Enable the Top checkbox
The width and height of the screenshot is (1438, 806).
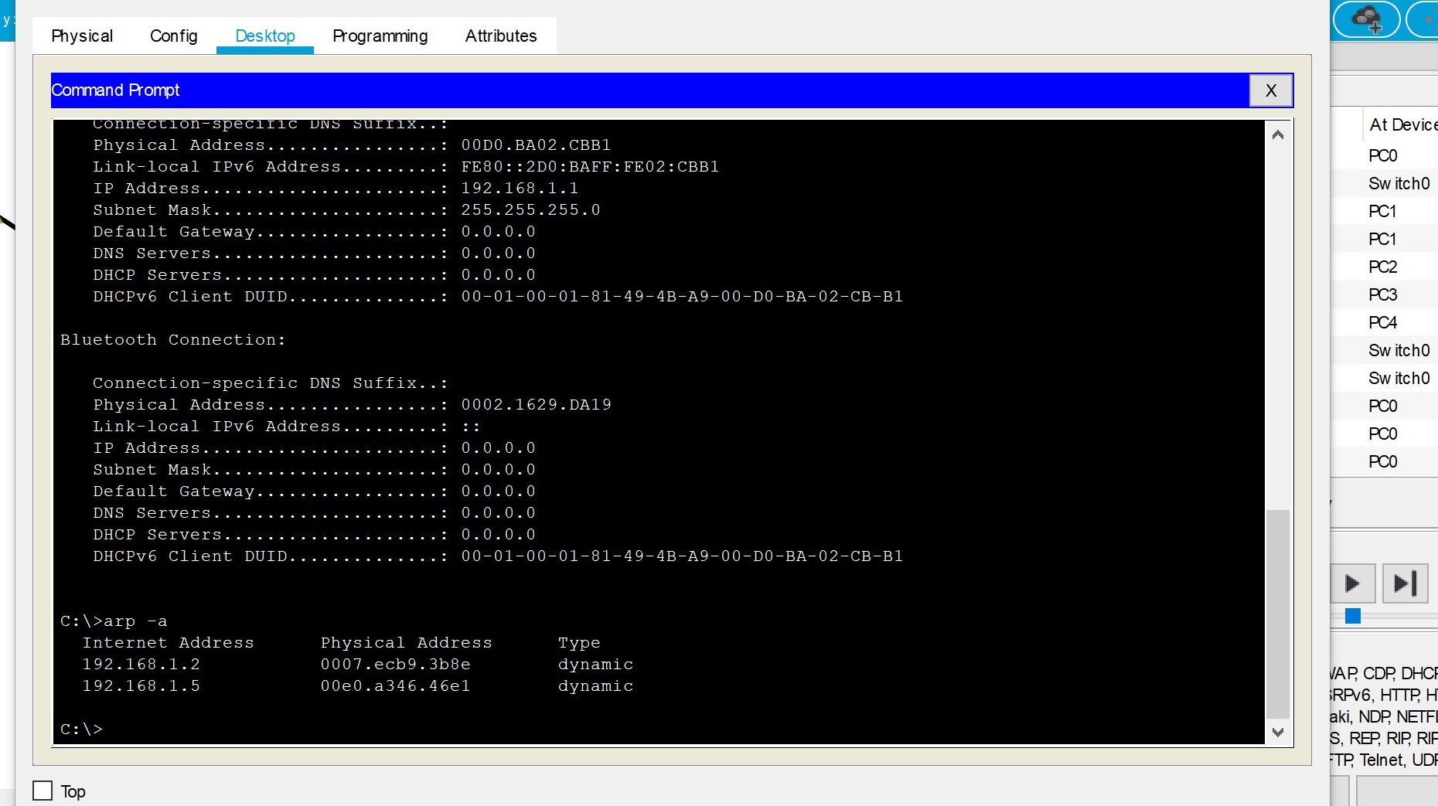pyautogui.click(x=43, y=791)
